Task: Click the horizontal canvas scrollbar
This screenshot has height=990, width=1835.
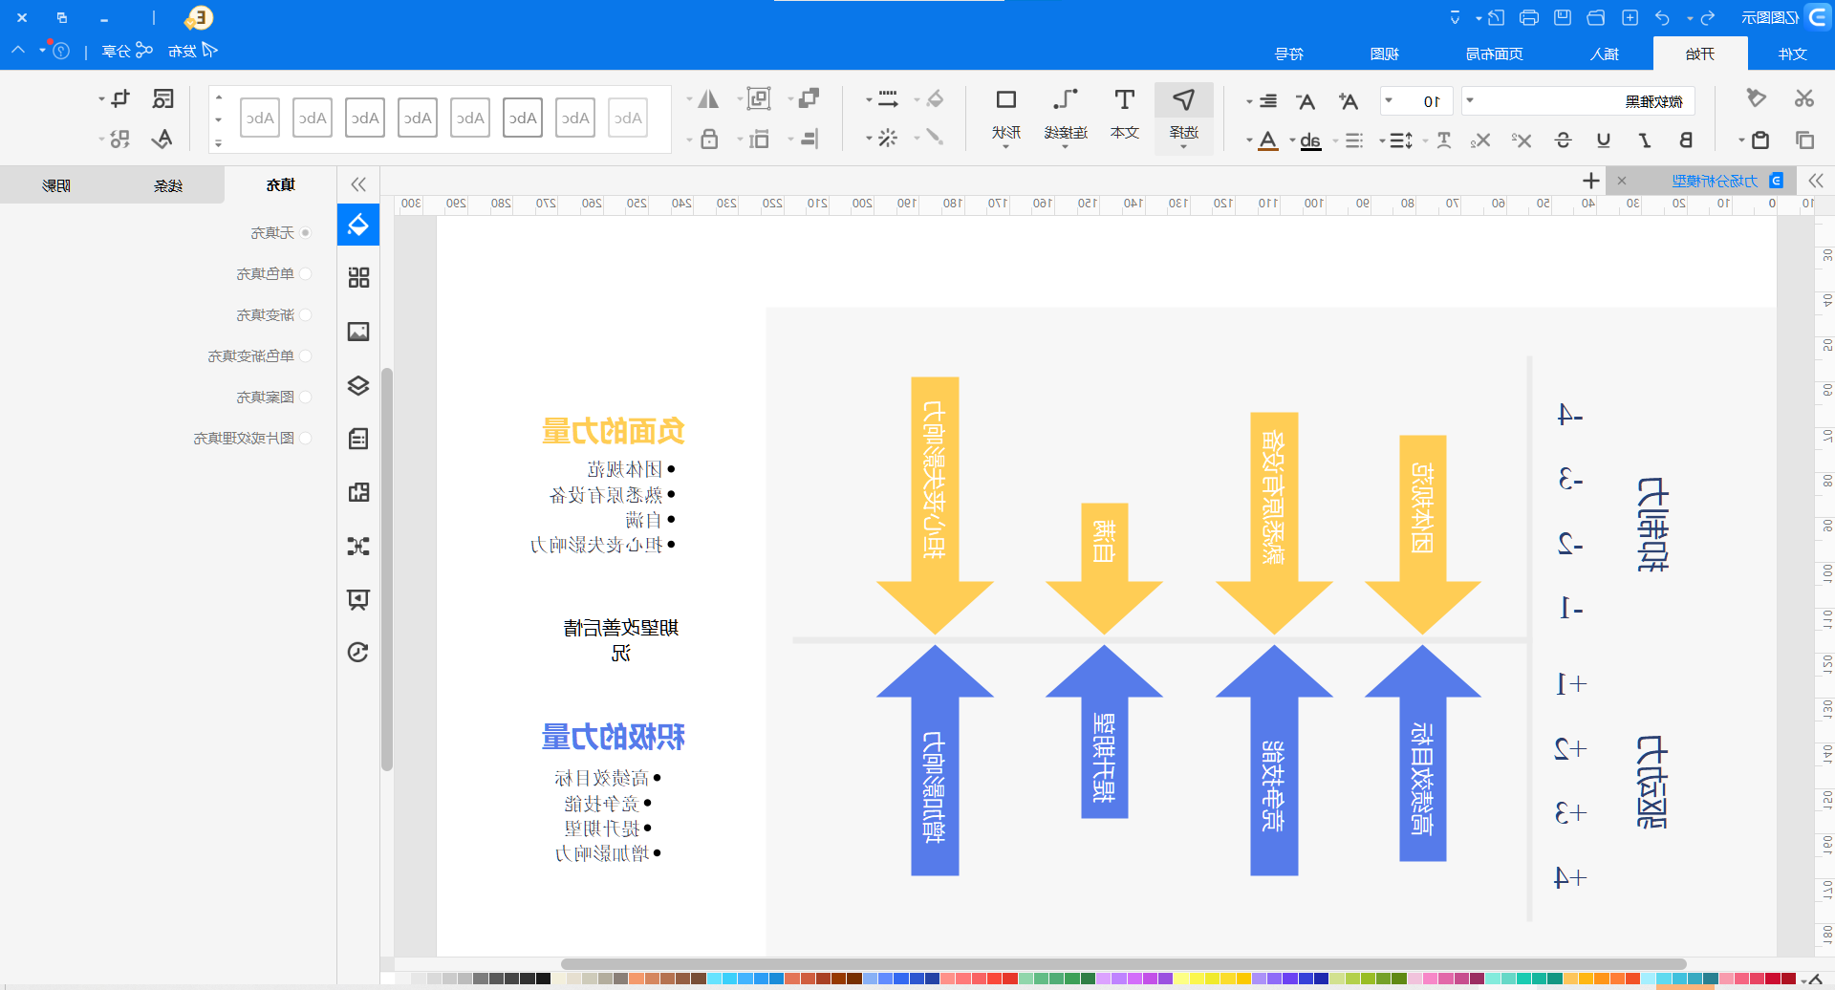Action: [x=1123, y=964]
